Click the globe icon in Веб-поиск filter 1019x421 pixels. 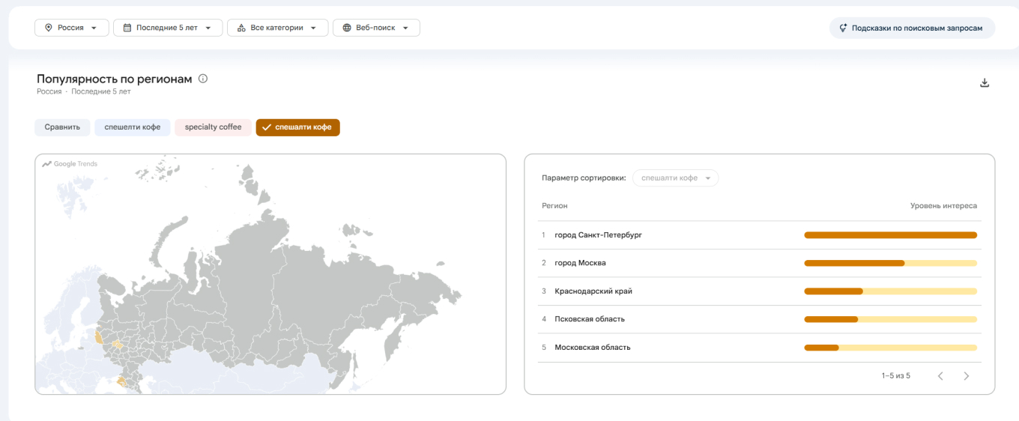coord(347,28)
